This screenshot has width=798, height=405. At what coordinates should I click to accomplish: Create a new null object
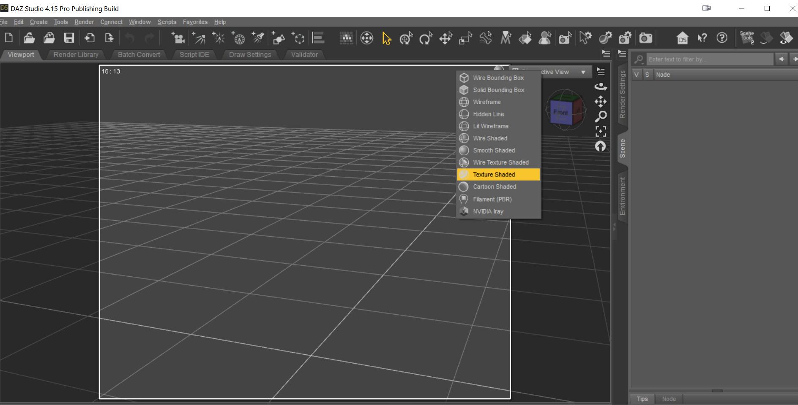[298, 38]
